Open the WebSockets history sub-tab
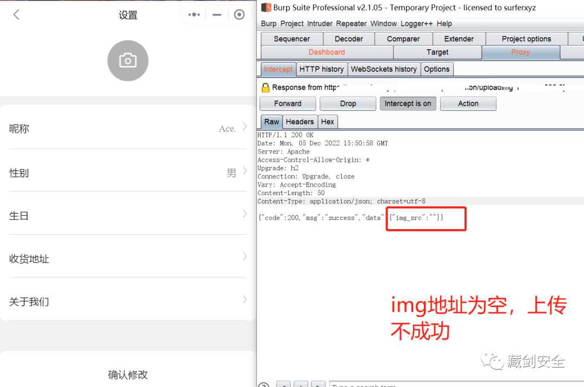Image resolution: width=584 pixels, height=387 pixels. coord(383,69)
